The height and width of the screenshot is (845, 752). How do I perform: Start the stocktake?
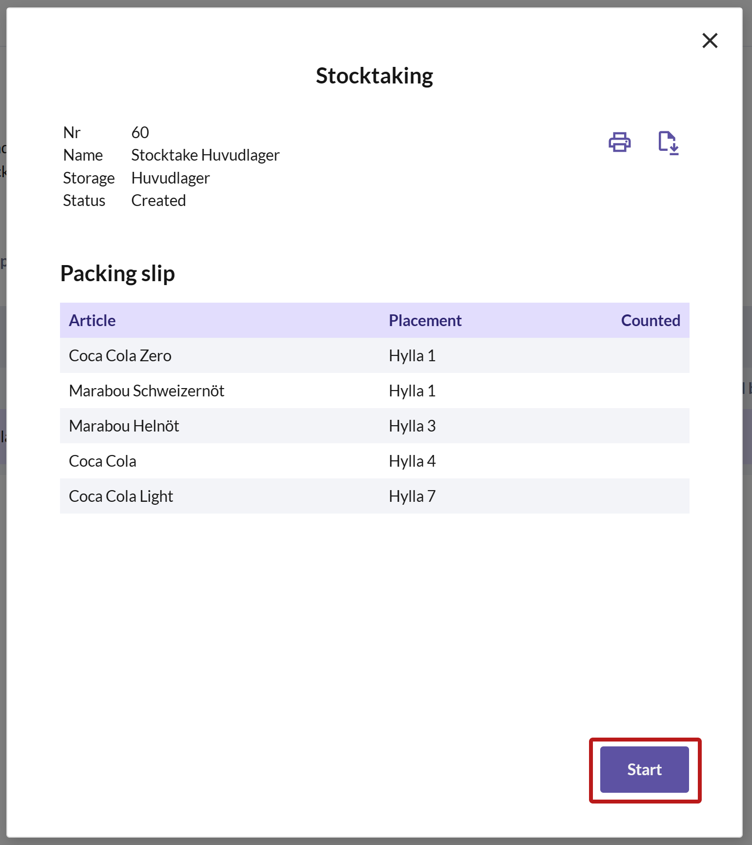point(644,769)
